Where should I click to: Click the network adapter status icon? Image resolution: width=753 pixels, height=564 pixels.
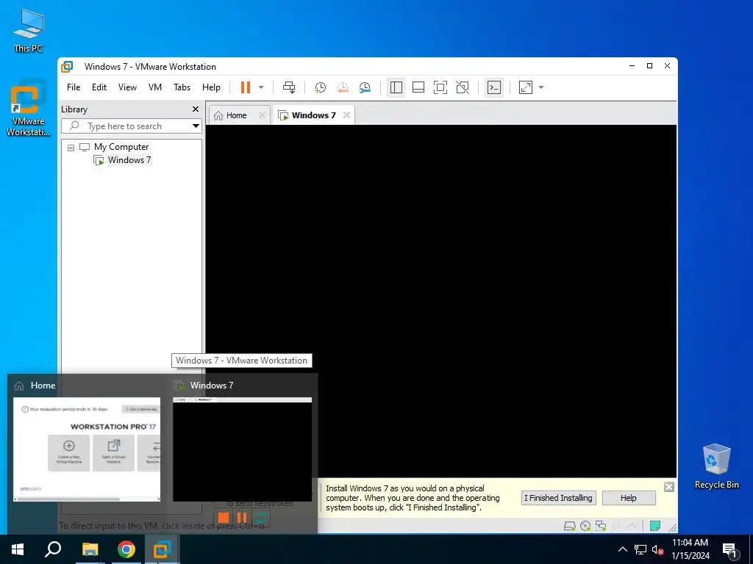click(601, 526)
